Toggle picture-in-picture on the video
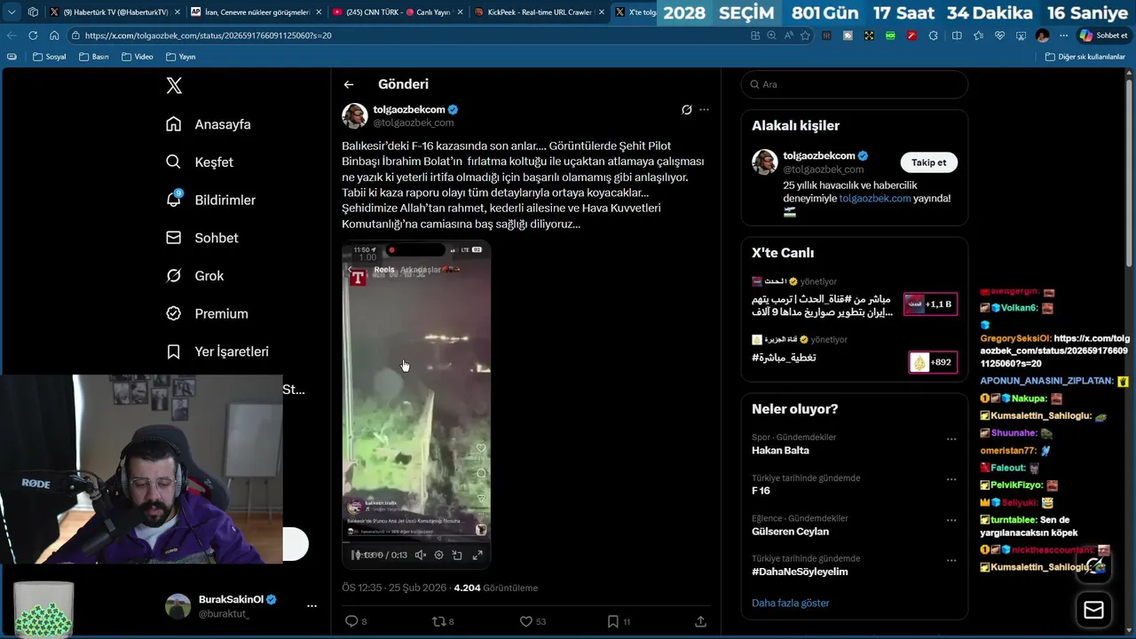 457,555
